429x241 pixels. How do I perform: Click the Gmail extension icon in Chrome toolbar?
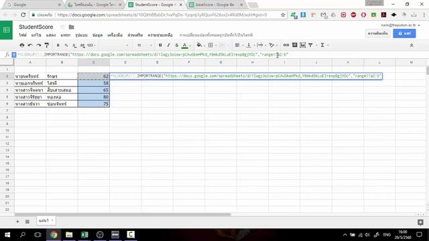tap(323, 15)
